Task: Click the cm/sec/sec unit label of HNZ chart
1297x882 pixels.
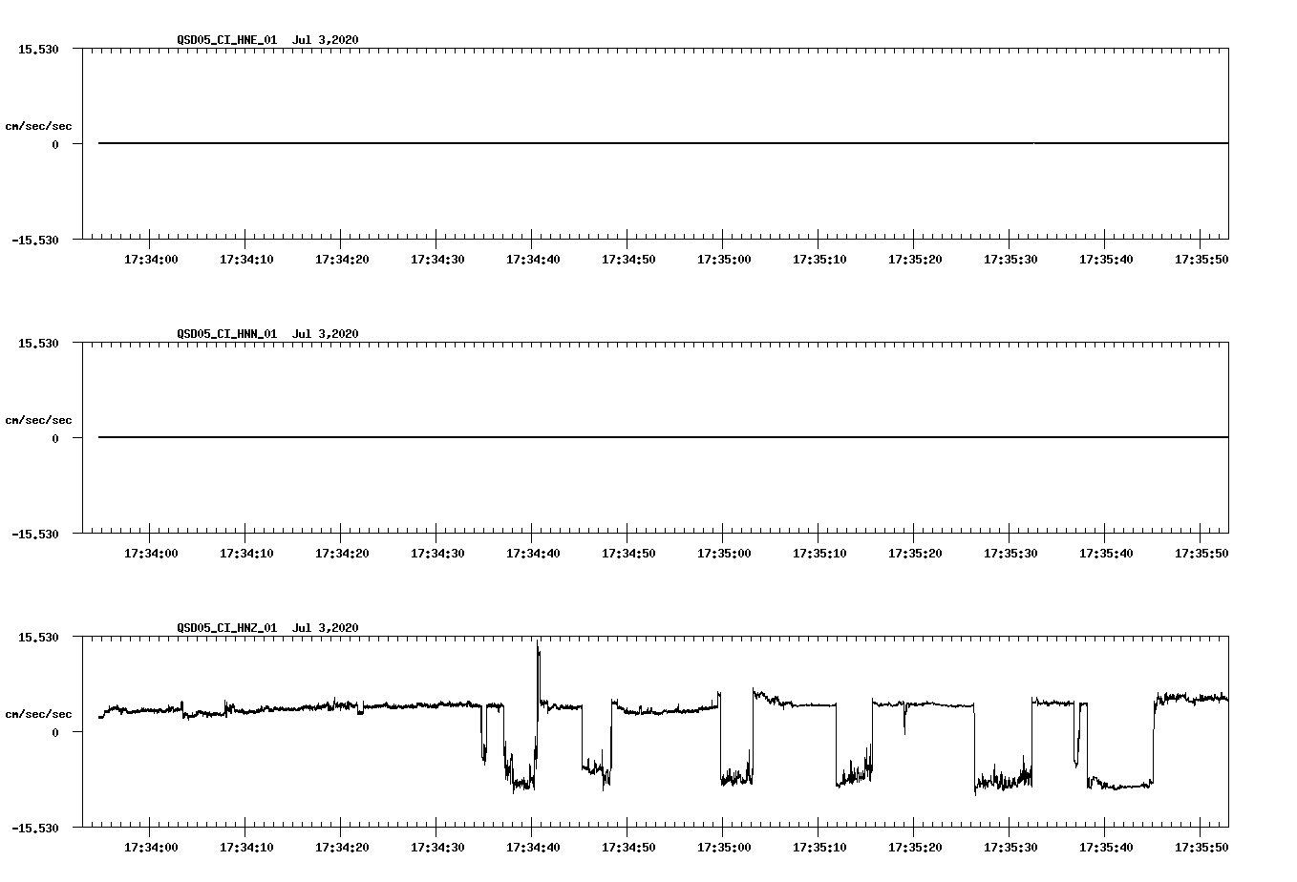Action: click(x=38, y=714)
